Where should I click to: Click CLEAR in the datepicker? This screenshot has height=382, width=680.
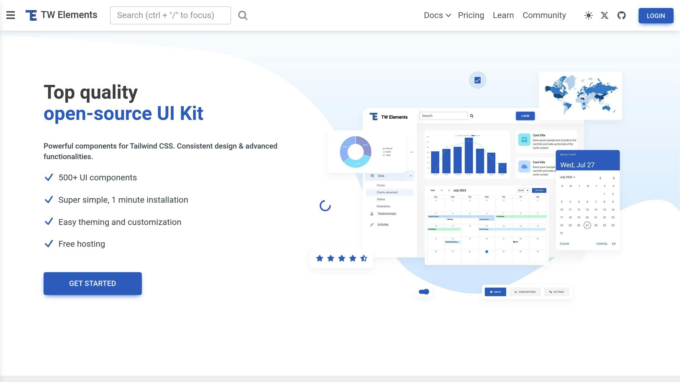pos(564,244)
